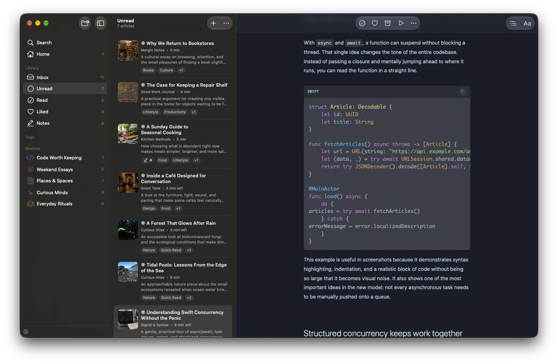Click the Quick Read tag on Forest article
The image size is (558, 364).
(171, 250)
